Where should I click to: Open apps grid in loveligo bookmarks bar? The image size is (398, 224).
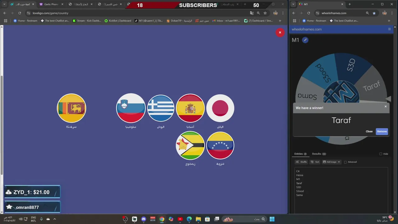coord(5,21)
